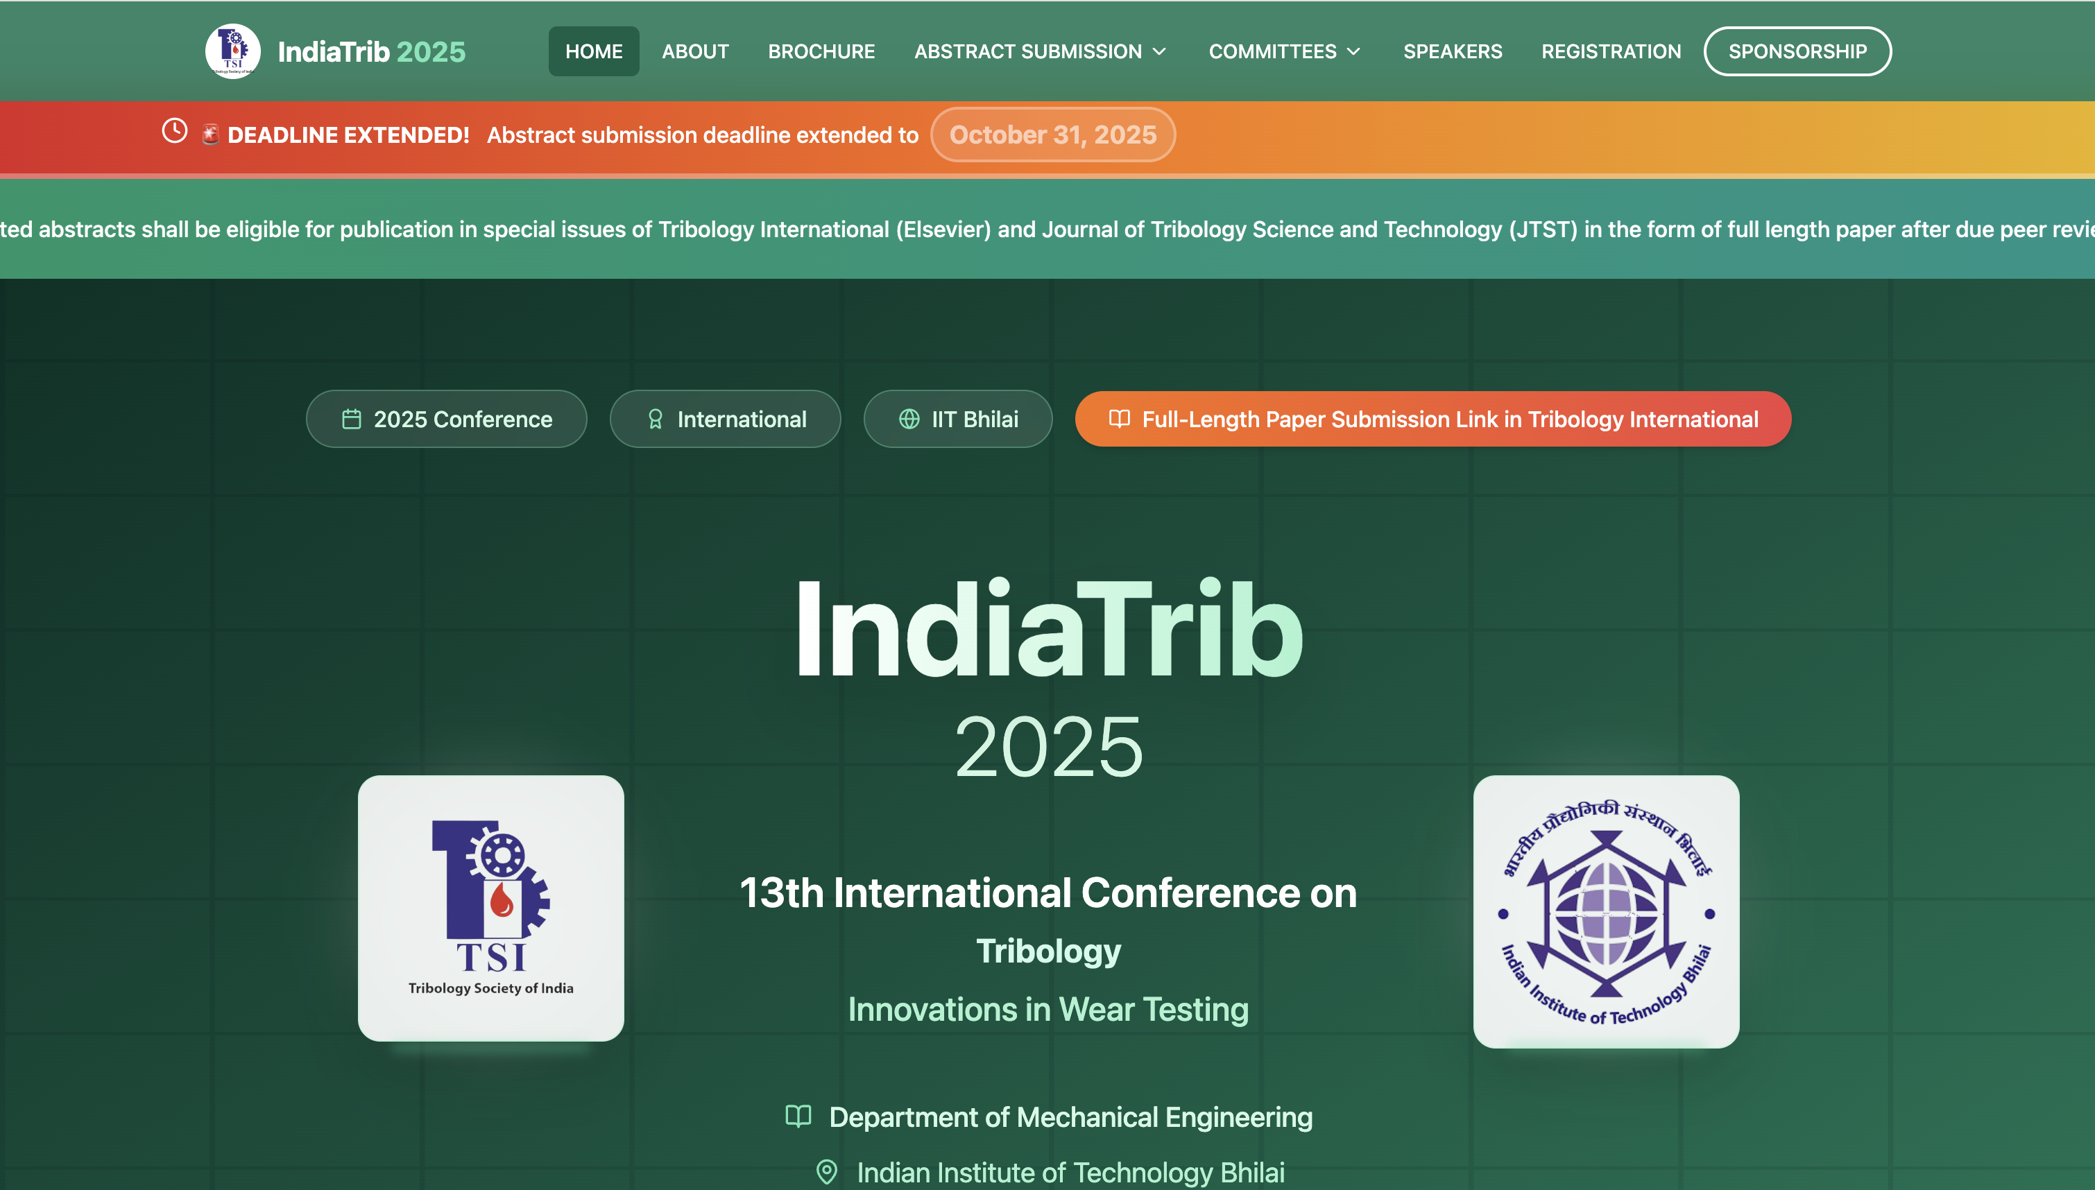The image size is (2095, 1190).
Task: Expand the Committees chevron arrow
Action: click(x=1353, y=51)
